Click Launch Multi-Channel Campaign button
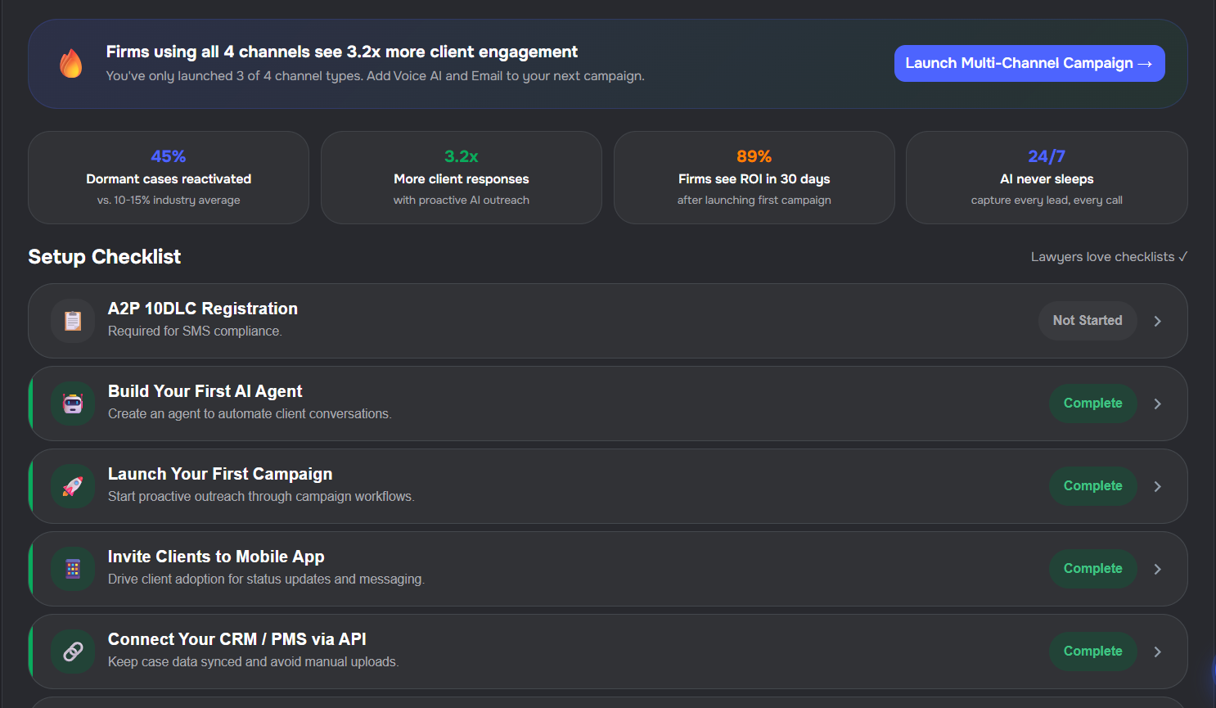 (x=1029, y=64)
